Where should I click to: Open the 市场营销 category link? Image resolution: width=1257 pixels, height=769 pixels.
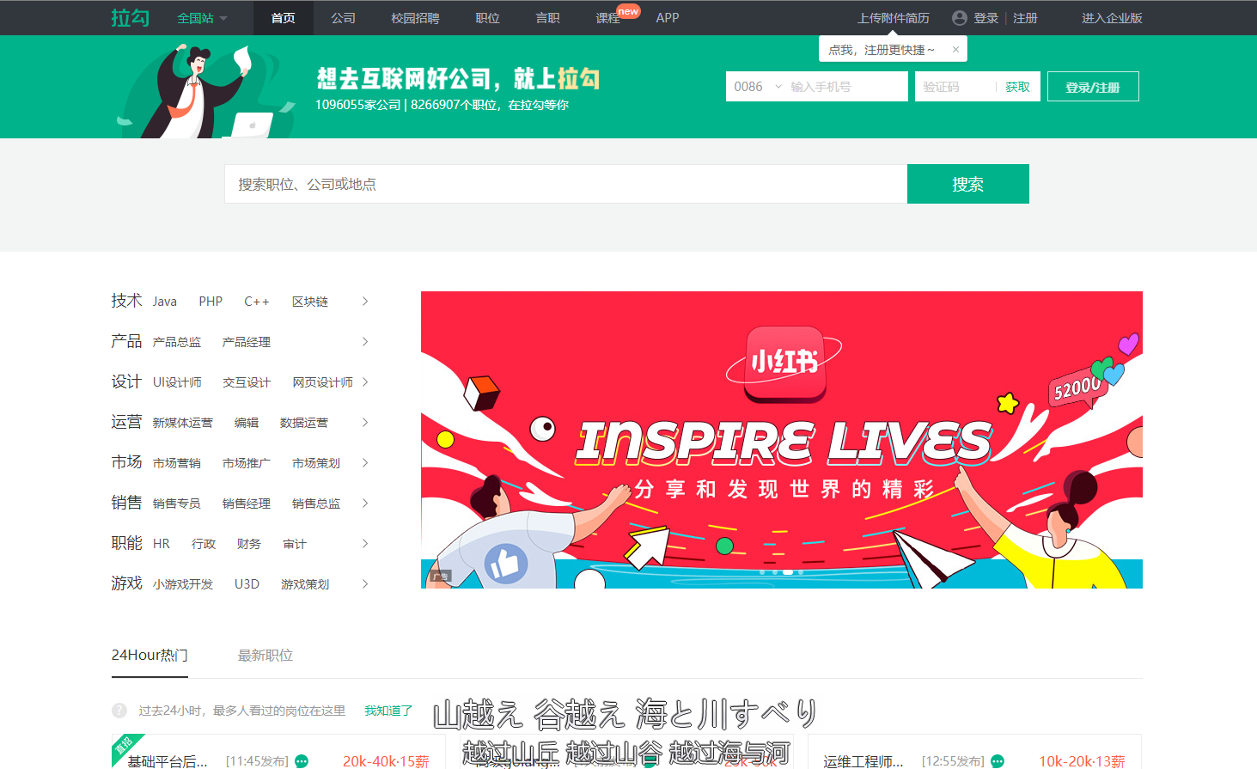tap(177, 463)
